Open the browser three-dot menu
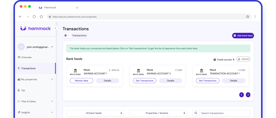276x118 pixels. [x=255, y=17]
